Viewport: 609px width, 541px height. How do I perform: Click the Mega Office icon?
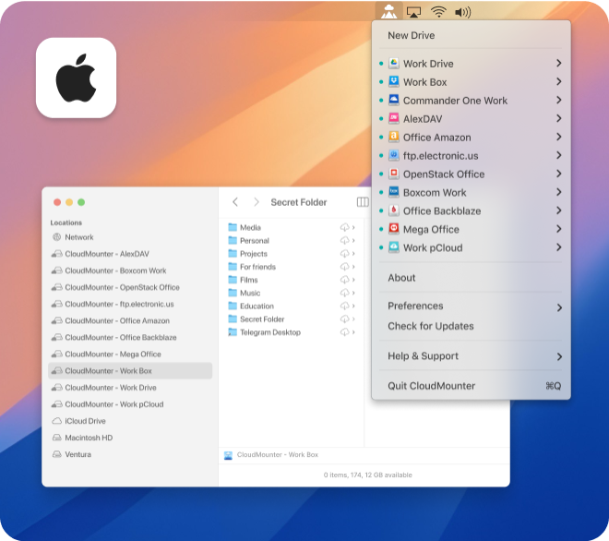click(393, 229)
